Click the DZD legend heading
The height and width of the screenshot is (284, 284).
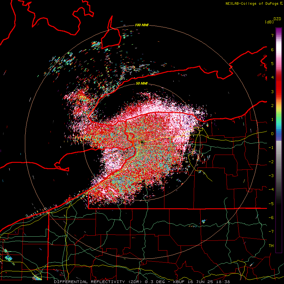pos(277,19)
